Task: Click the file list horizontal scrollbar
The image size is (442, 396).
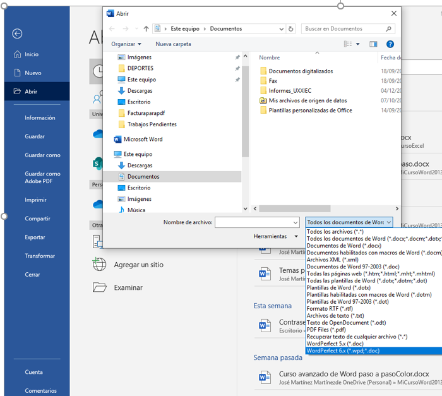Action: (x=295, y=208)
